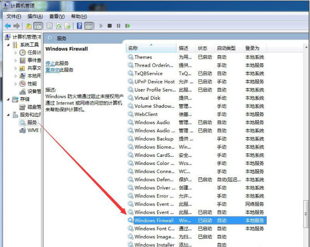Click the Restart service icon

(x=127, y=26)
